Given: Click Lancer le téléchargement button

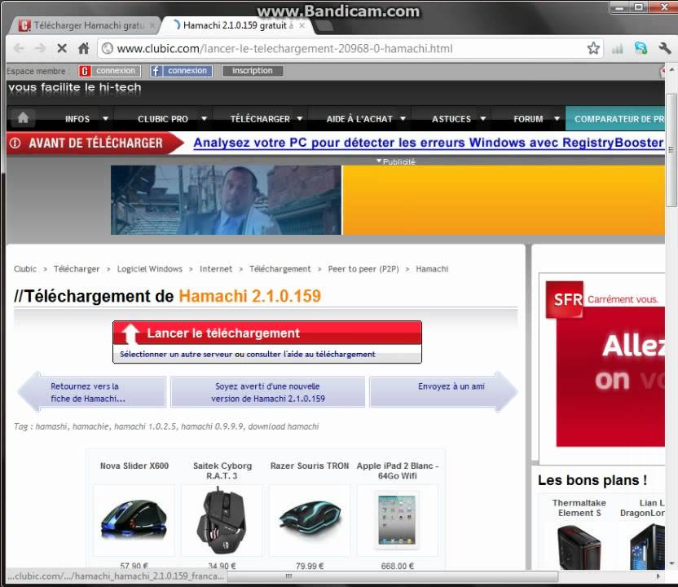Looking at the screenshot, I should [x=266, y=333].
